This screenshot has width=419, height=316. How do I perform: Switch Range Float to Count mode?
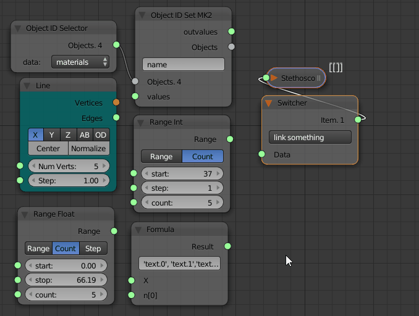66,249
